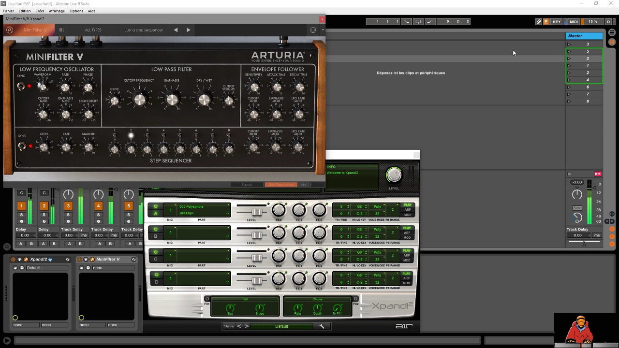Toggle the Loop switch in transport

[x=418, y=22]
